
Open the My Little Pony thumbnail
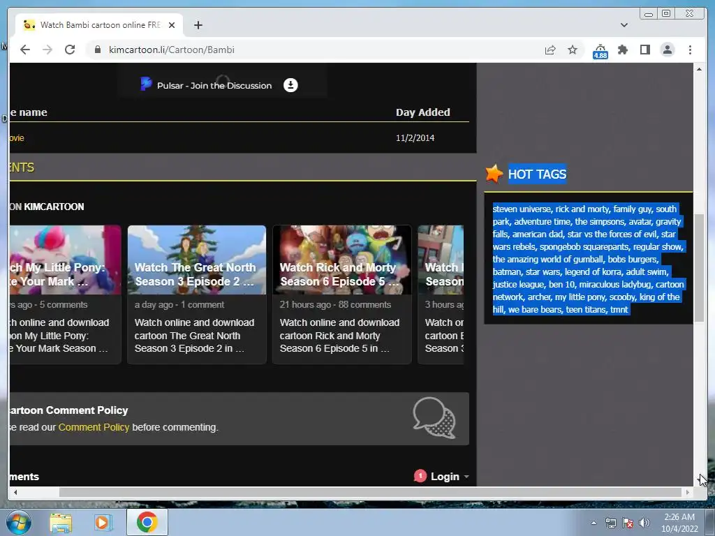click(65, 260)
